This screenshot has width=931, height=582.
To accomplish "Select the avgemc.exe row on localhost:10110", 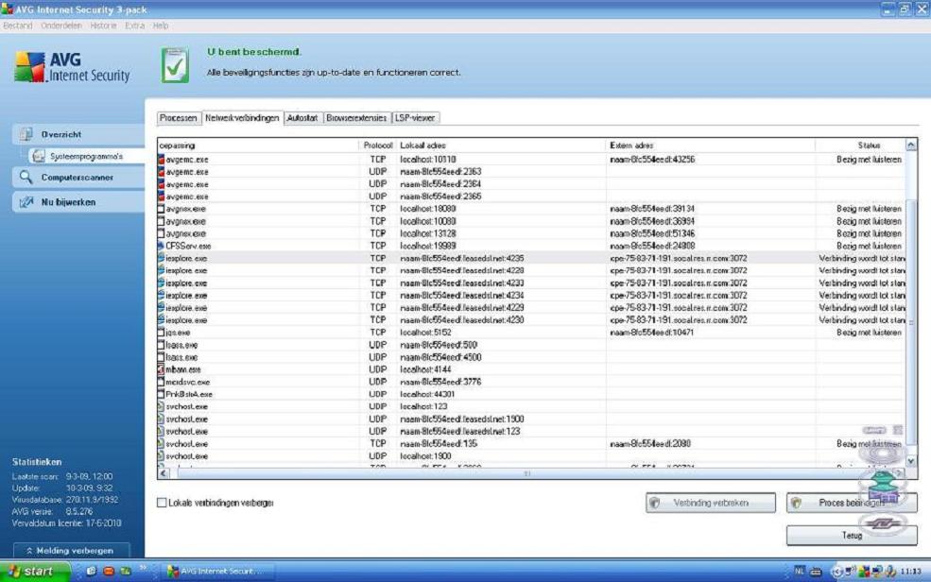I will [x=531, y=160].
